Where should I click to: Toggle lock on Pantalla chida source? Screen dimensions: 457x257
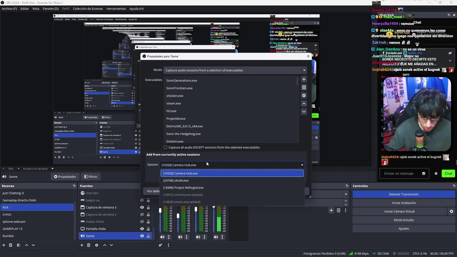(148, 229)
